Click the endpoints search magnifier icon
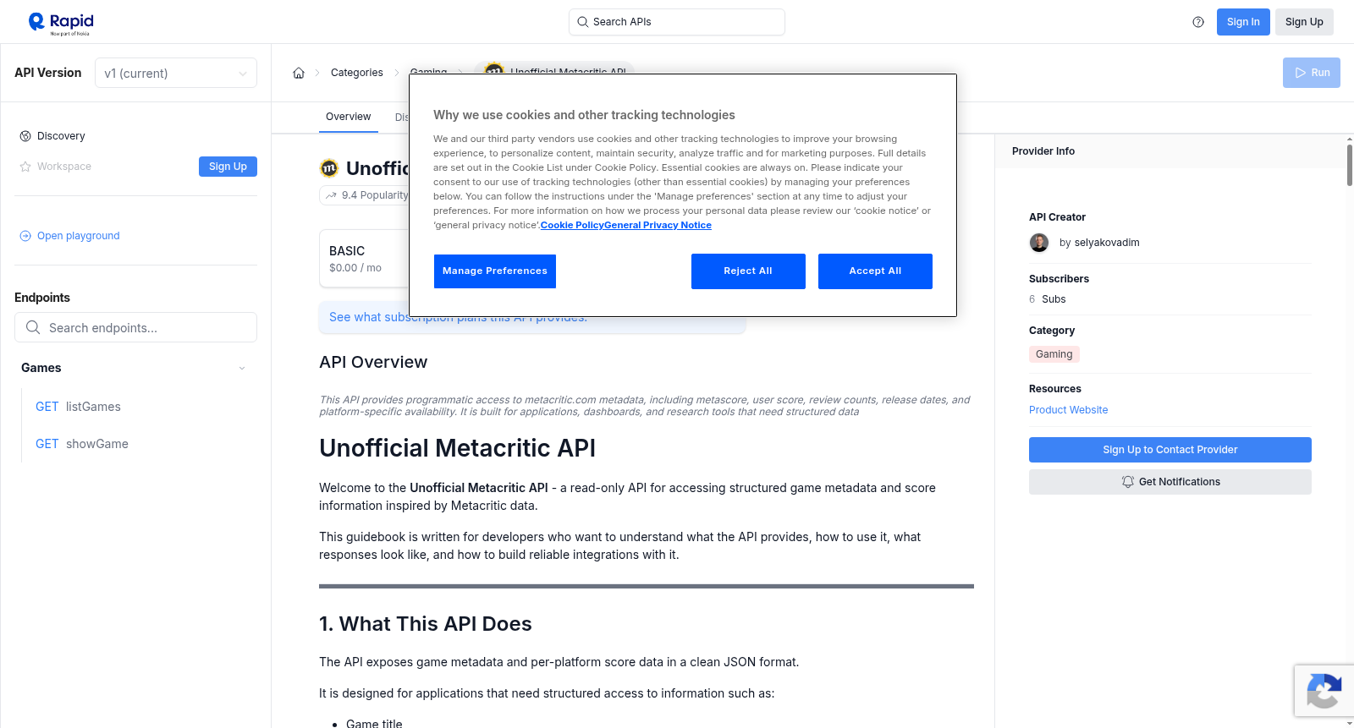Screen dimensions: 1354x728 click(x=33, y=327)
